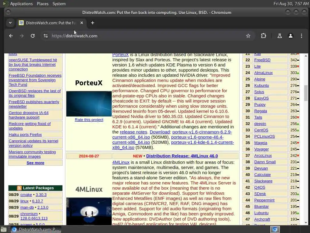Click the Latest Packages RSS icon

click(x=19, y=188)
